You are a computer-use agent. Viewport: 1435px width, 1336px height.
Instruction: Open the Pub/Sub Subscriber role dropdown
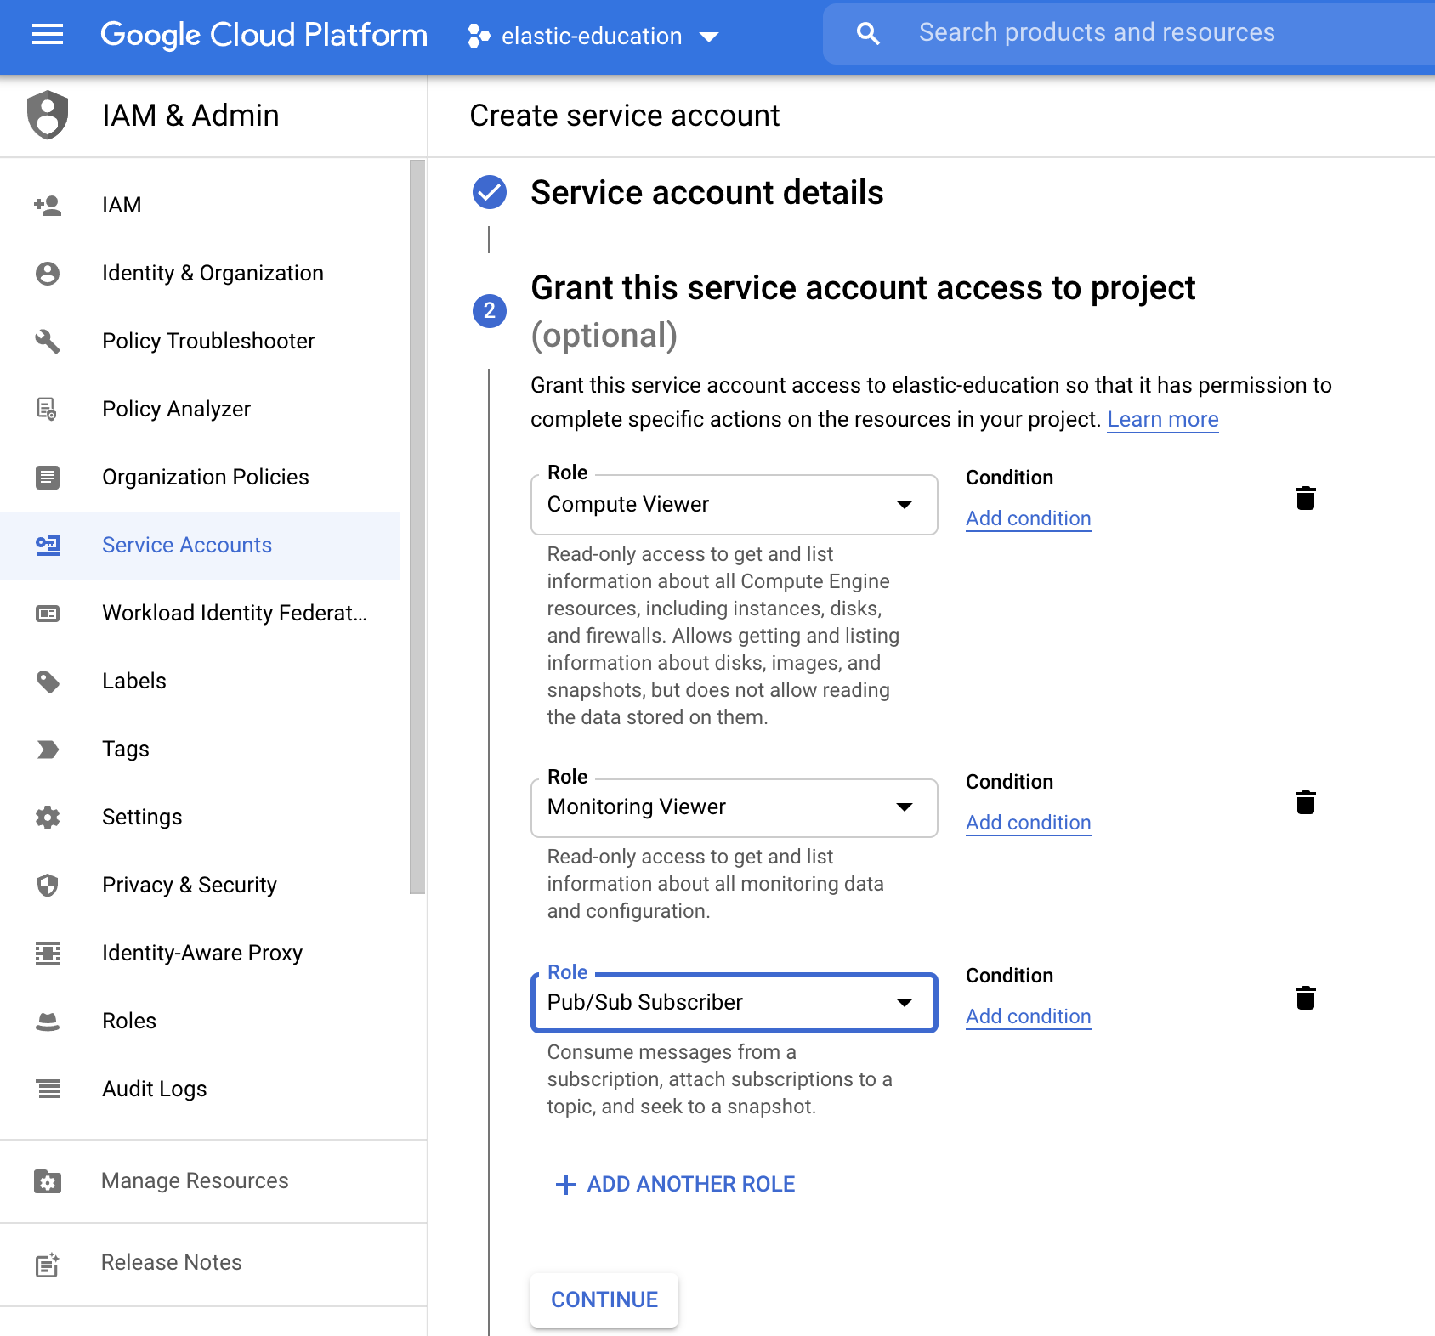[905, 1002]
